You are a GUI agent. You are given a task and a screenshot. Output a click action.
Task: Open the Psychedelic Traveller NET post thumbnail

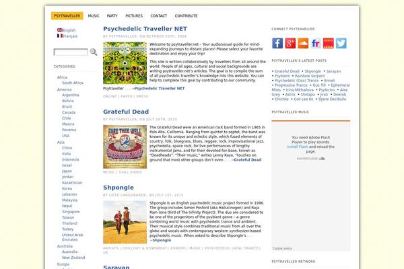[x=125, y=63]
